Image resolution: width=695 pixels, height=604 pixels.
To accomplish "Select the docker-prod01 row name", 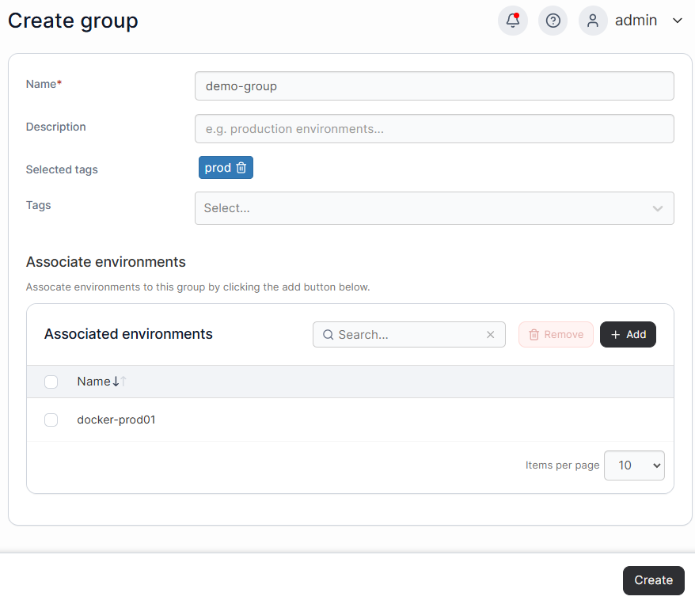I will (116, 420).
